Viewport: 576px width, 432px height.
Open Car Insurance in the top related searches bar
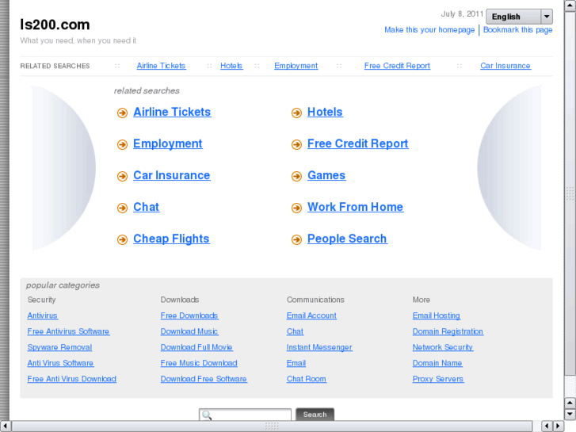[505, 66]
